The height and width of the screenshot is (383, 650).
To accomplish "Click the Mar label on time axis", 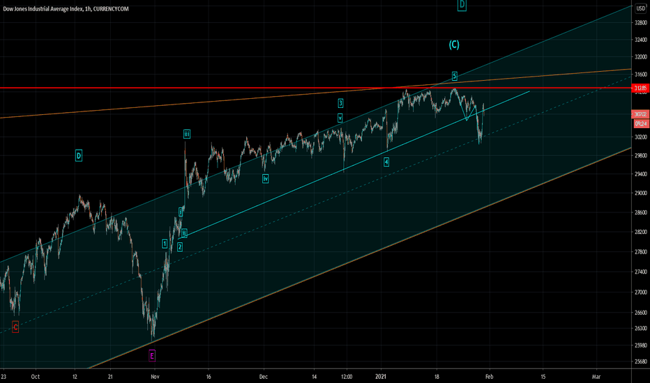I will [596, 376].
